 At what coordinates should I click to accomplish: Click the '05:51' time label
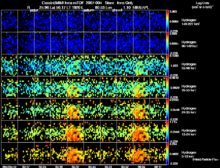click(x=108, y=167)
